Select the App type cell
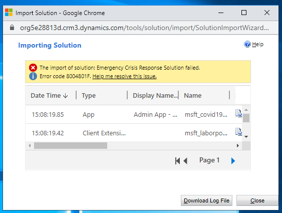The height and width of the screenshot is (213, 282). tap(89, 115)
